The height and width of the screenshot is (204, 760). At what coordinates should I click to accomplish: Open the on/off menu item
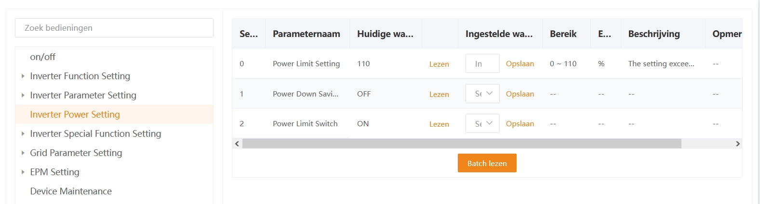[43, 57]
